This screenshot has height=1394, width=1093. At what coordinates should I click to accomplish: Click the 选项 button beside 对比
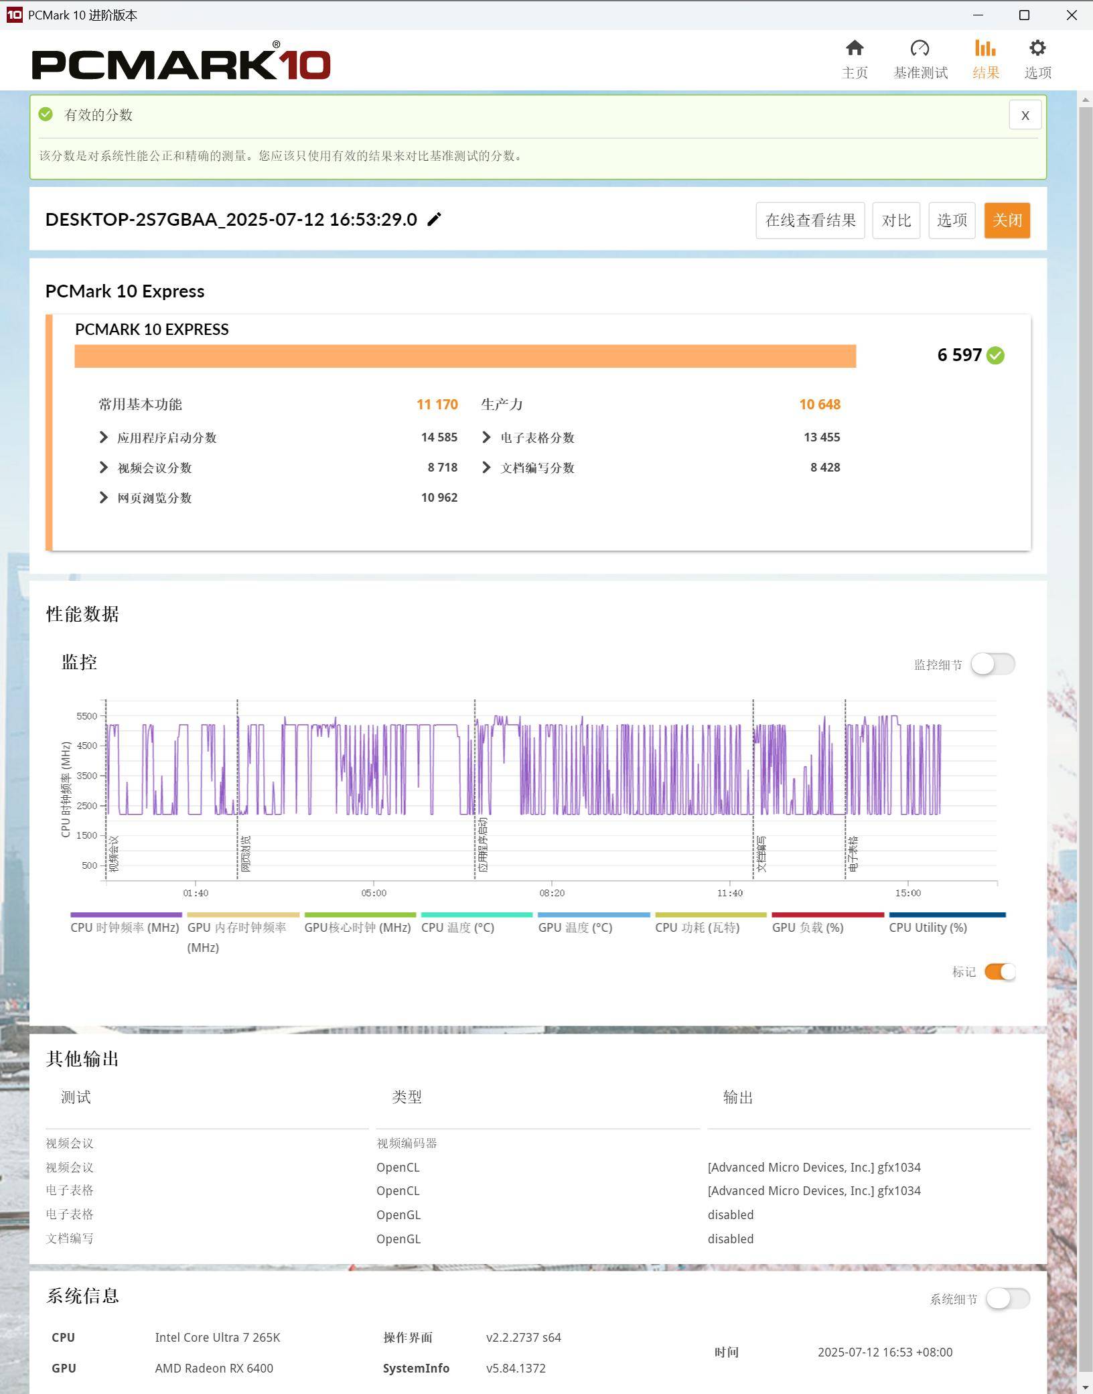coord(952,220)
